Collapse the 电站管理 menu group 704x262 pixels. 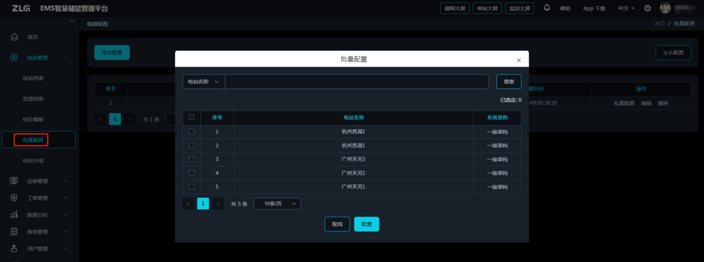click(65, 57)
